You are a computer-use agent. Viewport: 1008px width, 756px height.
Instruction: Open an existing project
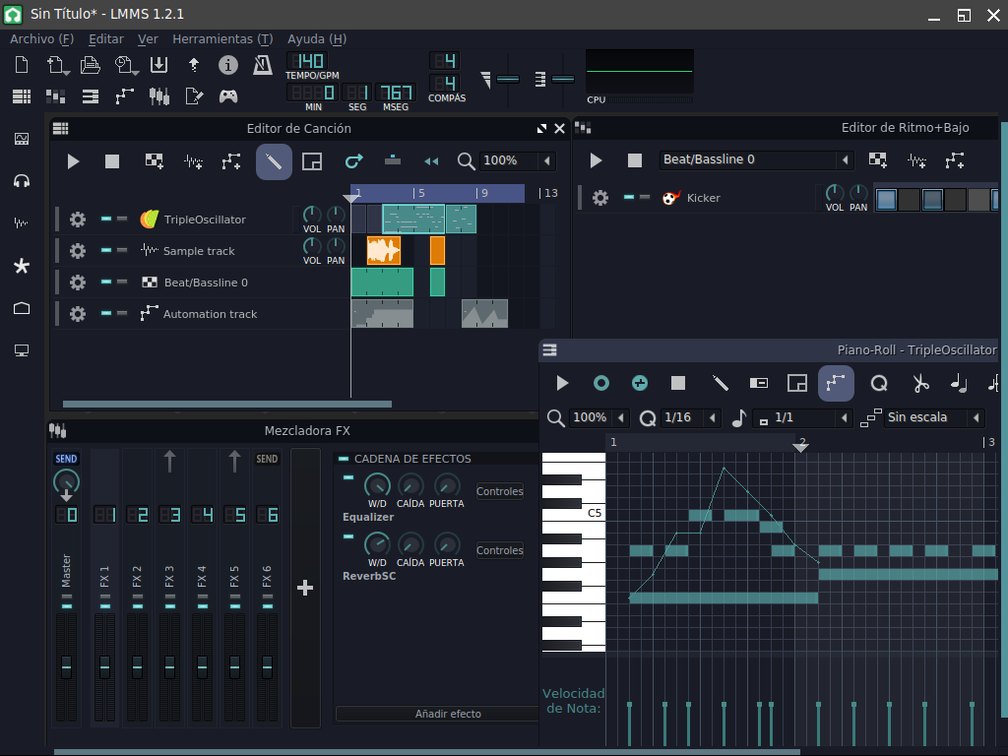90,65
